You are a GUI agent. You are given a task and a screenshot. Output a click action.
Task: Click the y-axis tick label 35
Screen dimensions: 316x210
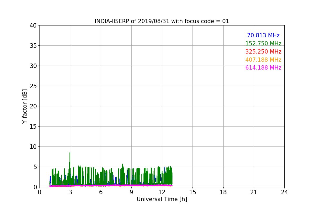tap(33, 46)
